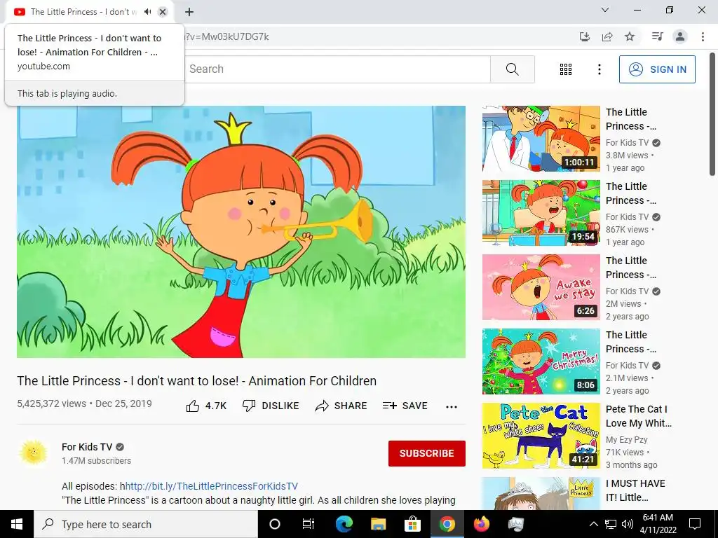Open I MUST HAVE IT! Little video title
The height and width of the screenshot is (538, 718).
(635, 490)
